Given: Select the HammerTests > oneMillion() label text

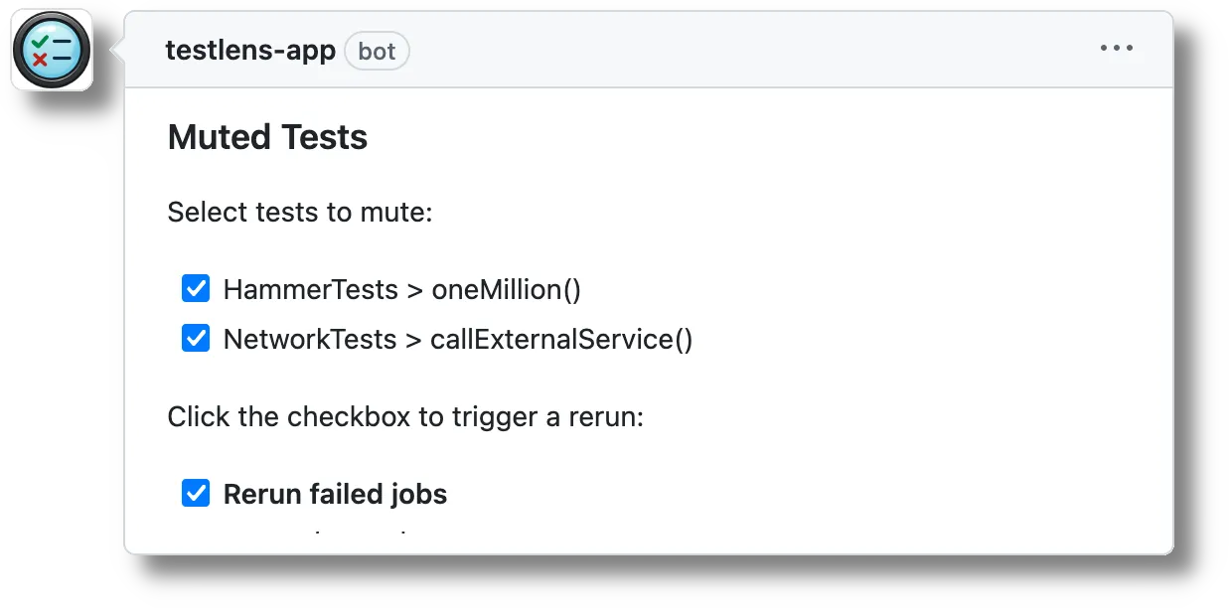Looking at the screenshot, I should pos(402,289).
